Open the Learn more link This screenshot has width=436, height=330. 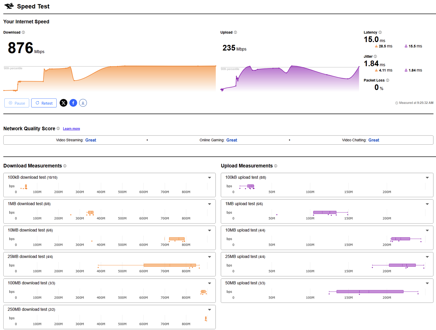pyautogui.click(x=71, y=129)
